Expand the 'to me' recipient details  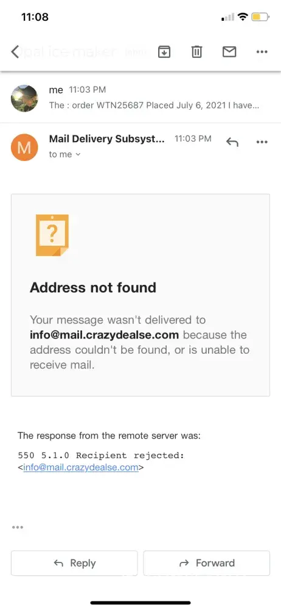(x=64, y=154)
